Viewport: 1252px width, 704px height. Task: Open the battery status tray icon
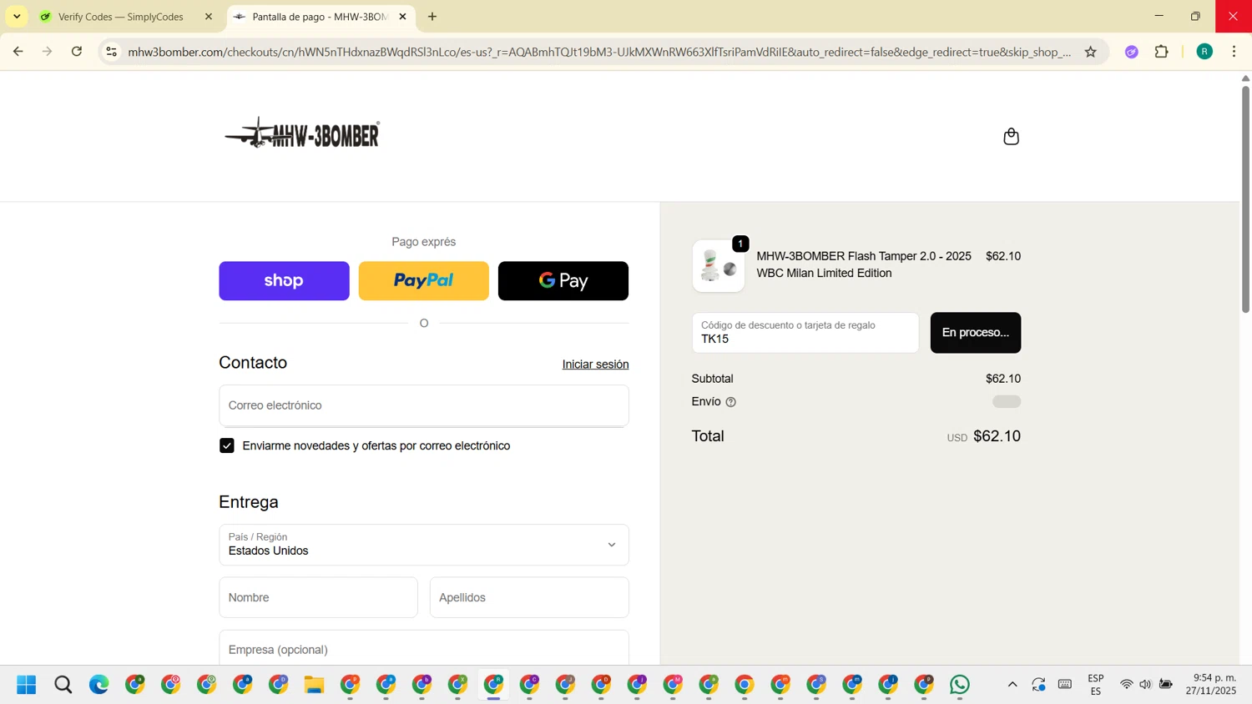point(1166,685)
